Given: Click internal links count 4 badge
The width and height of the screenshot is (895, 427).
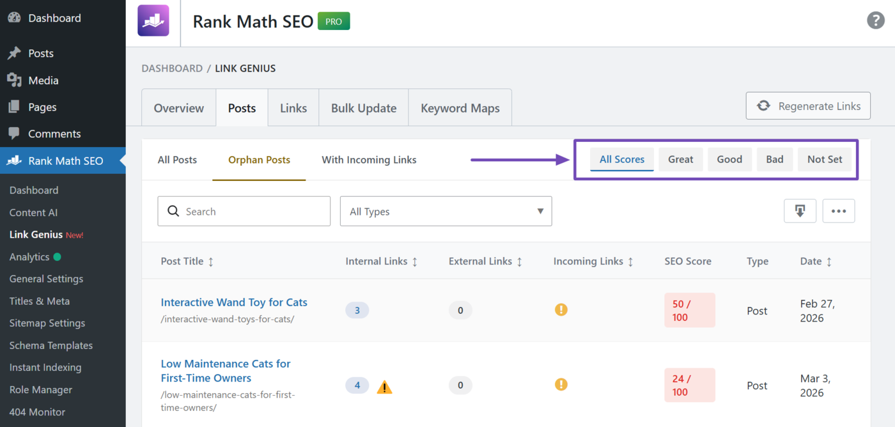Looking at the screenshot, I should [357, 385].
